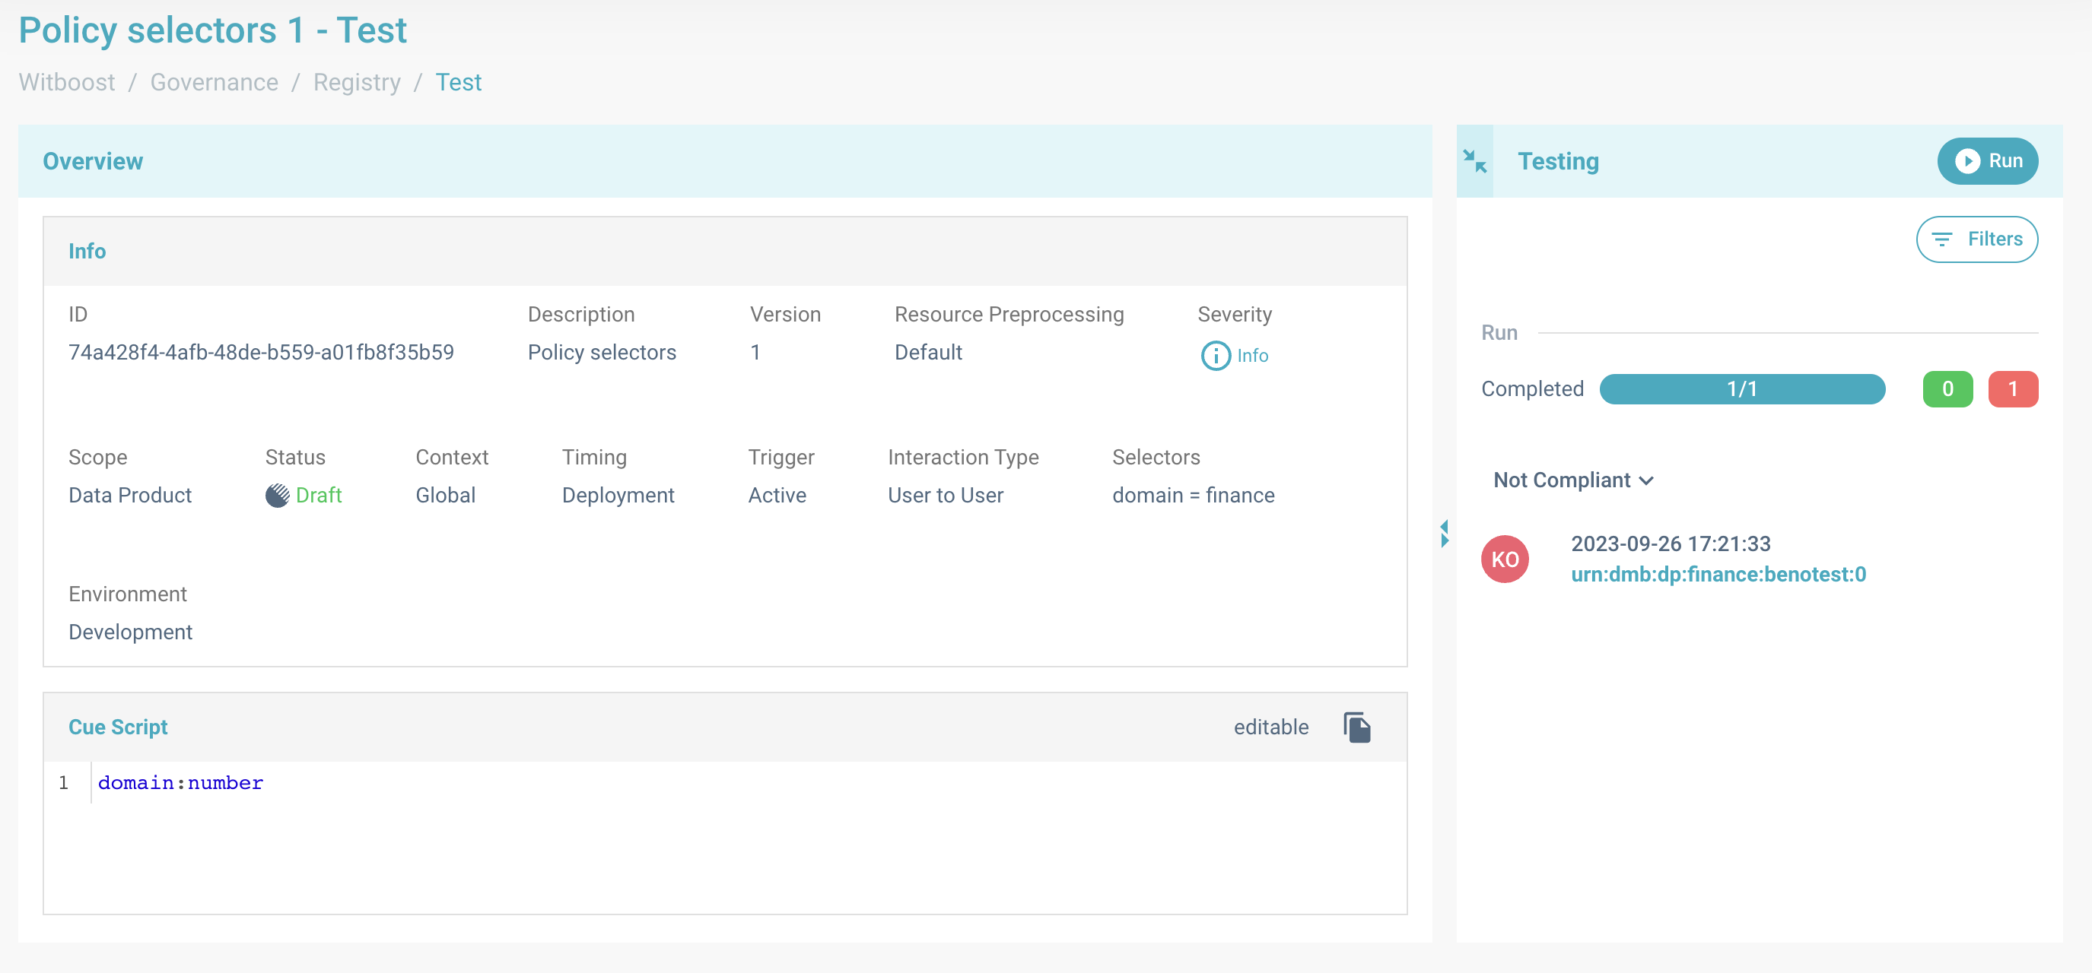2092x973 pixels.
Task: Open the Filters options
Action: pyautogui.click(x=1976, y=239)
